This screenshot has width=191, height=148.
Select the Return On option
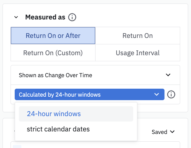[138, 35]
